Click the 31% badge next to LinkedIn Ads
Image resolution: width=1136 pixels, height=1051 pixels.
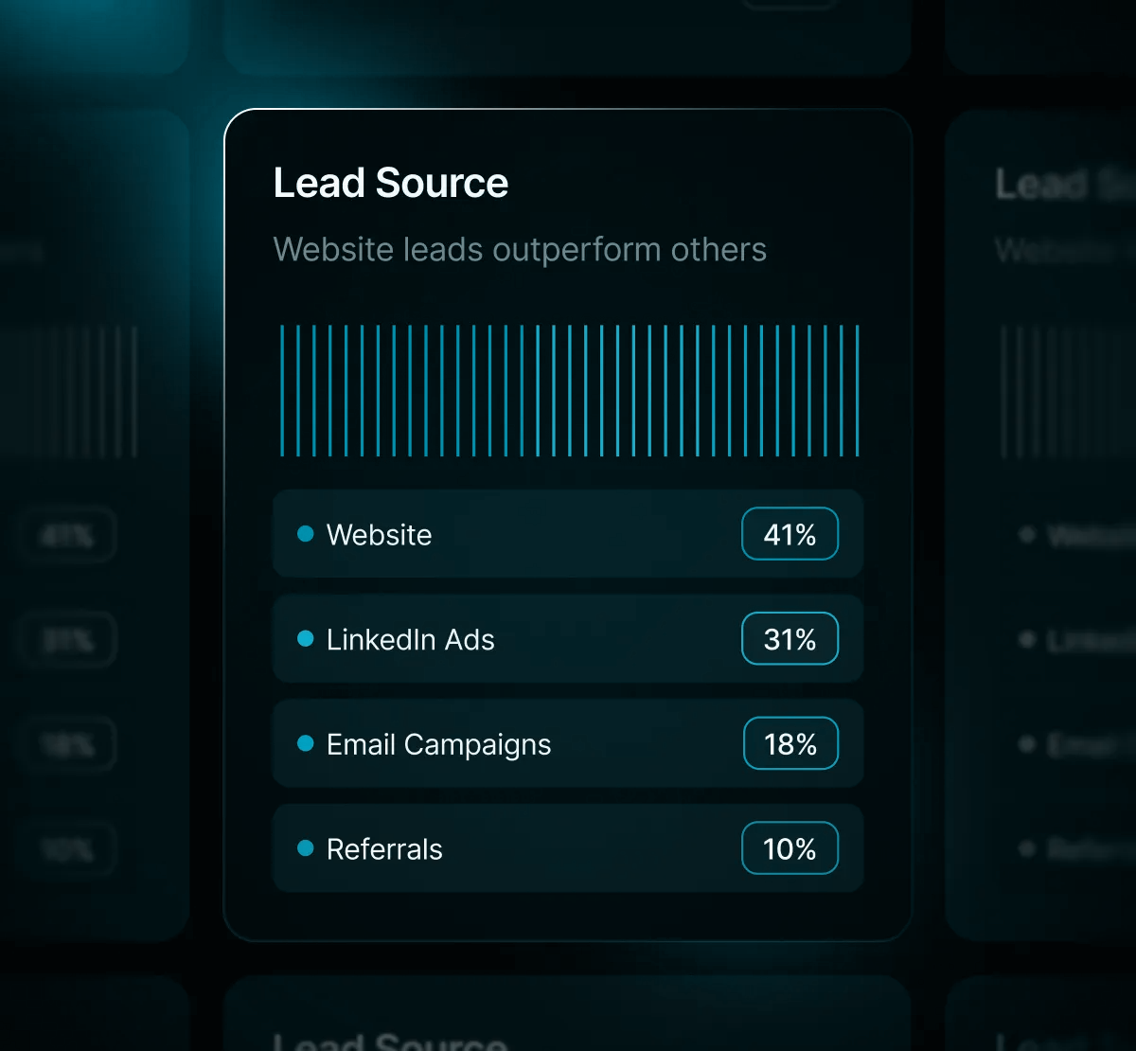(790, 639)
